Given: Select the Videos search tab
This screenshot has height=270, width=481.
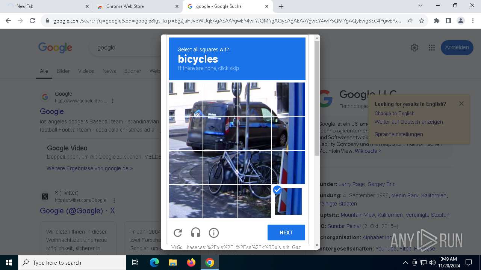Looking at the screenshot, I should click(86, 71).
